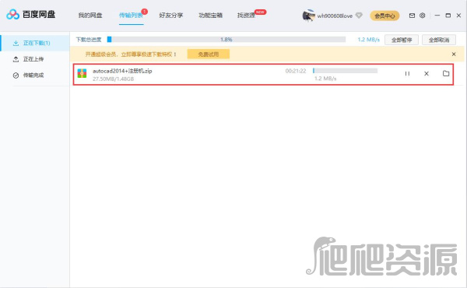
Task: Click the 00:21:22 remaining time
Action: [296, 71]
